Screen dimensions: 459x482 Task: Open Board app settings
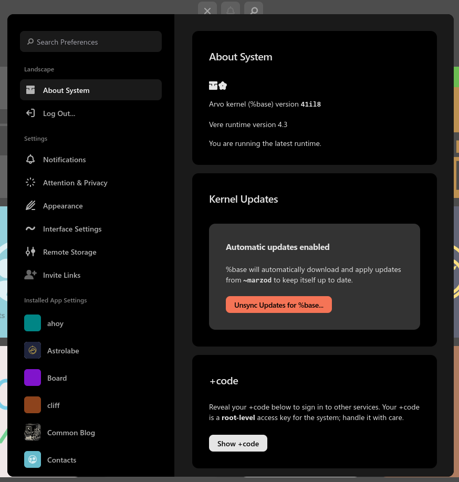(x=91, y=378)
